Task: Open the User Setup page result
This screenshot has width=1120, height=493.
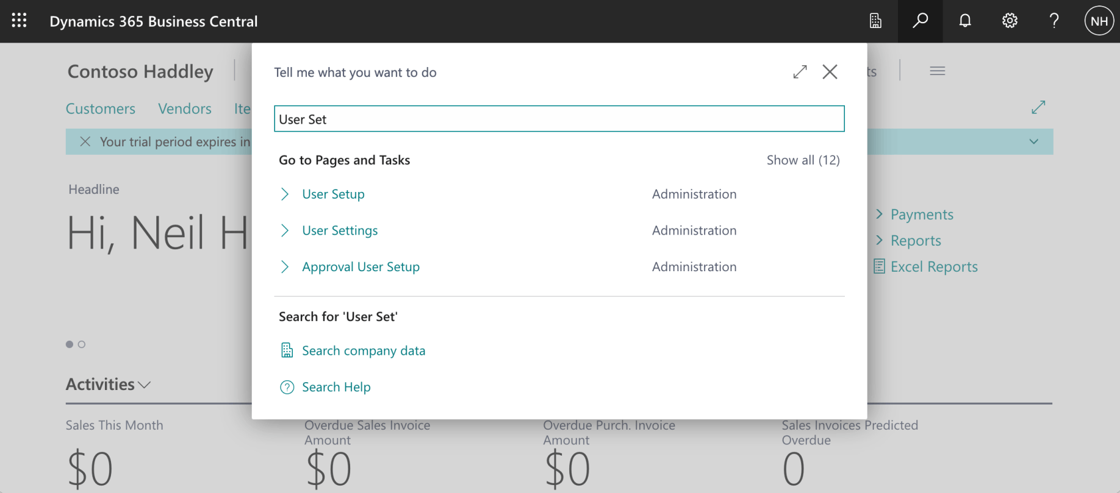Action: pos(333,194)
